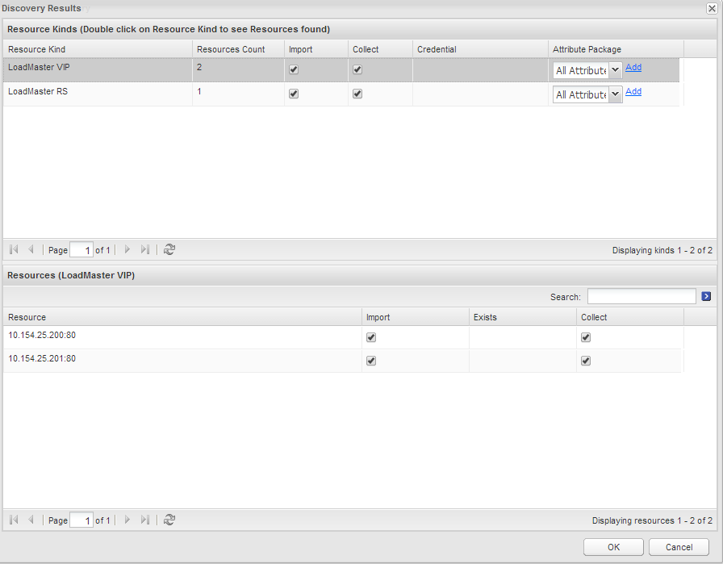Refresh the Resources list

click(169, 520)
